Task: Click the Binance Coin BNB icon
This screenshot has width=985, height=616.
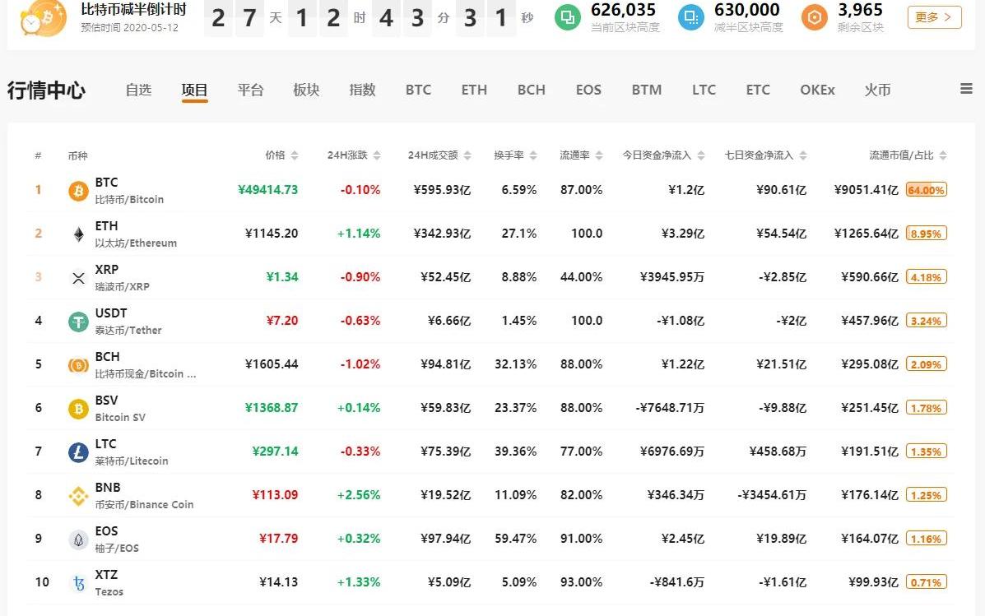Action: click(78, 495)
